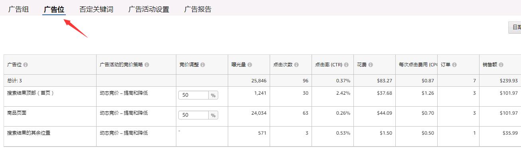Click info icon next to 花费
The image size is (521, 149).
[371, 65]
